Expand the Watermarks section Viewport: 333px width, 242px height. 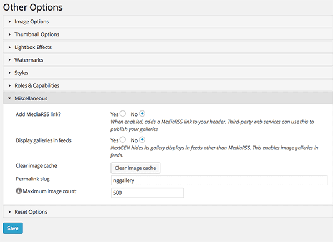(x=28, y=60)
